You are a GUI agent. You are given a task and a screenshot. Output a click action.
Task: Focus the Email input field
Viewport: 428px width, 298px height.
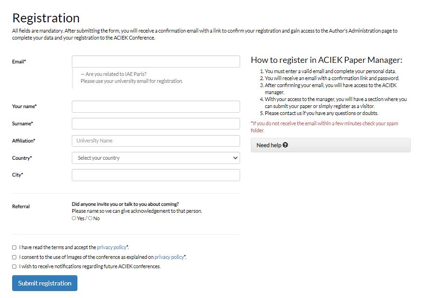pyautogui.click(x=156, y=61)
